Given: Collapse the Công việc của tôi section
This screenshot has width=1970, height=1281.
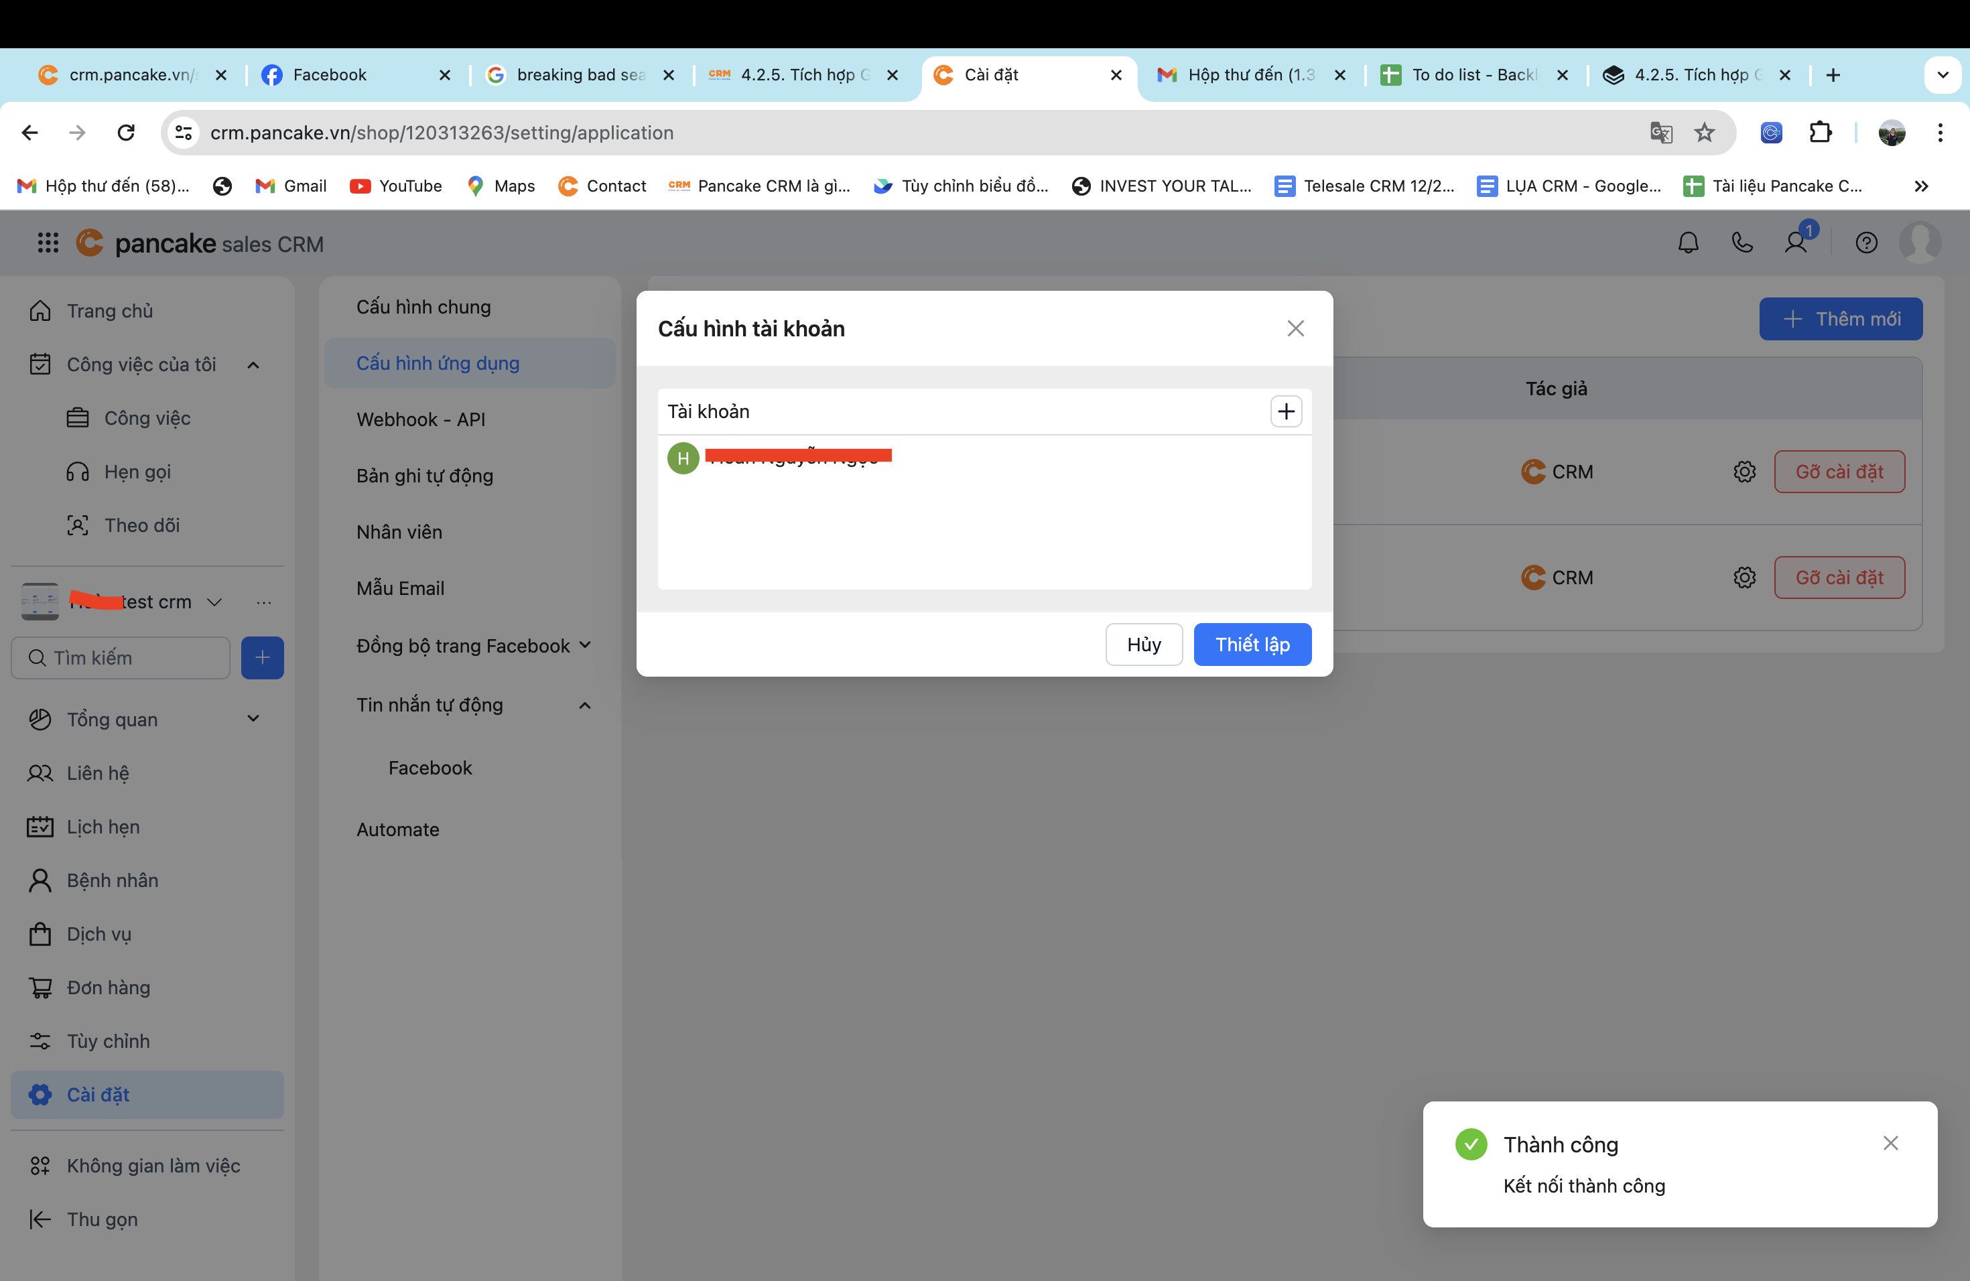Looking at the screenshot, I should tap(253, 365).
